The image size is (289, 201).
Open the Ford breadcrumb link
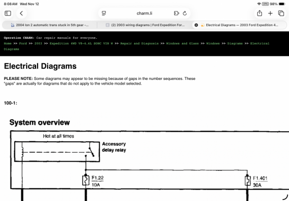tap(23, 44)
